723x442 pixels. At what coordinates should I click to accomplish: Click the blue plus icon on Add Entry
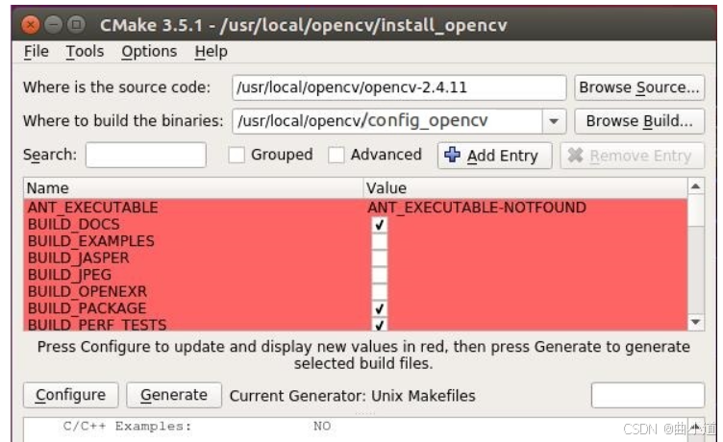coord(452,155)
